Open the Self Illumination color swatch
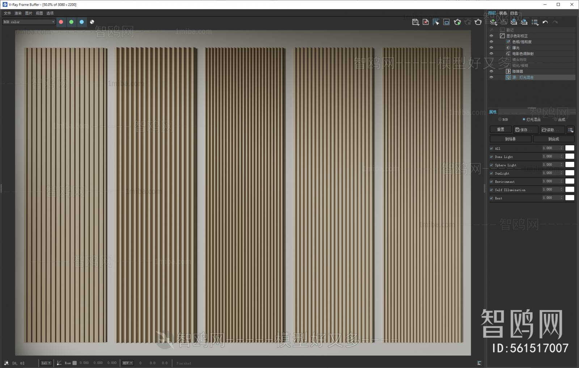Image resolution: width=579 pixels, height=368 pixels. tap(570, 189)
